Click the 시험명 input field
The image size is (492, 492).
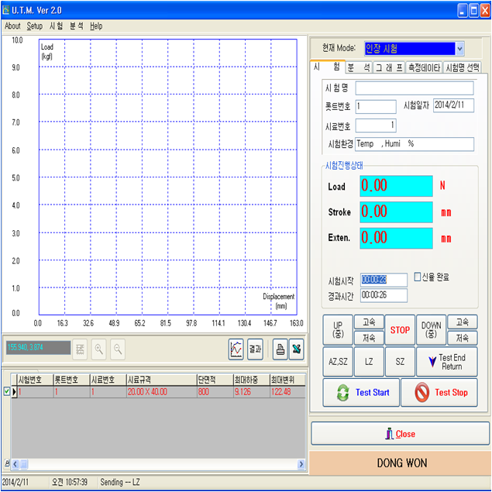click(x=415, y=88)
